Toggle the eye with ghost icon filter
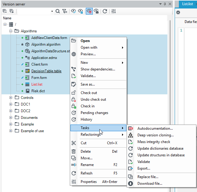The image size is (197, 192). point(96,11)
